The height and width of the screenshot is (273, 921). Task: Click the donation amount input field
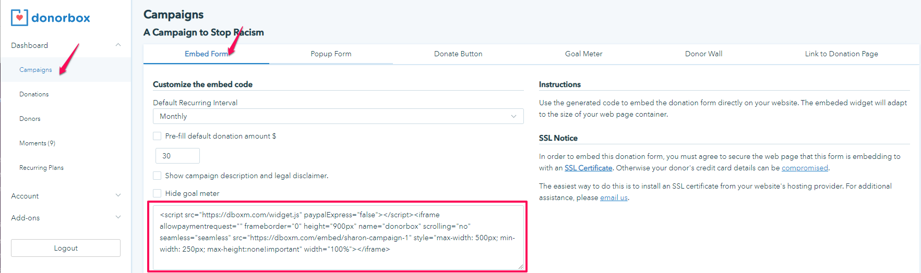177,156
